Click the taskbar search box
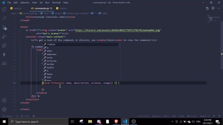This screenshot has height=125, width=223. tap(38, 122)
